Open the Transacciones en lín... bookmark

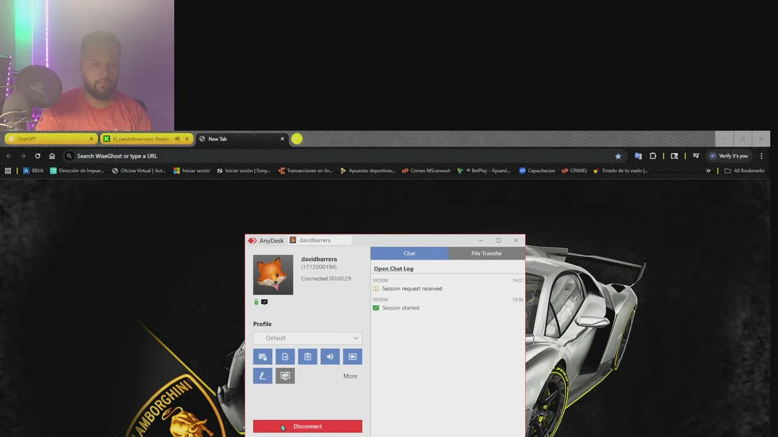click(x=306, y=171)
